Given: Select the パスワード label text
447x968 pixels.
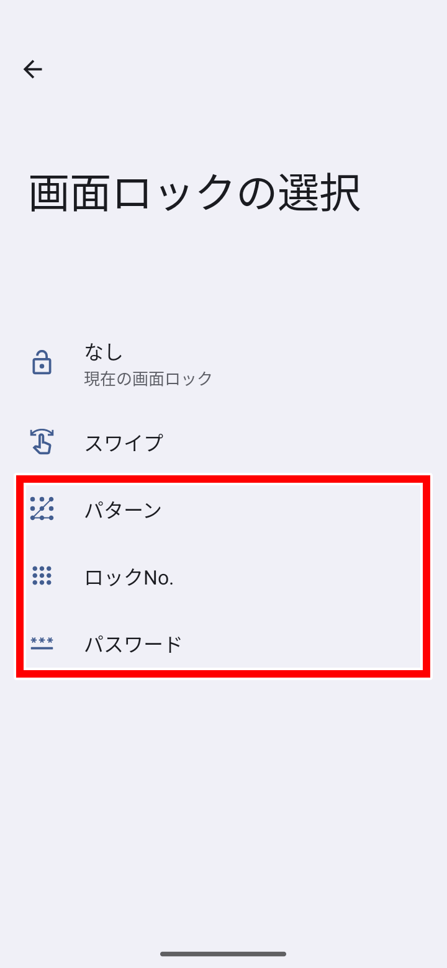Looking at the screenshot, I should pyautogui.click(x=133, y=644).
